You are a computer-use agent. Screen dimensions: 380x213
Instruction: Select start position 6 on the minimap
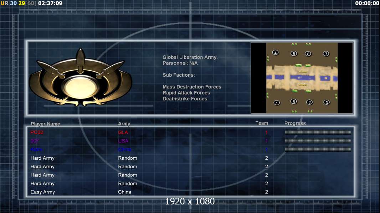308,54
